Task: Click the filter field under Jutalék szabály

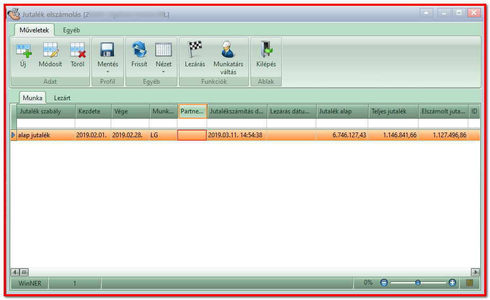Action: click(x=46, y=123)
